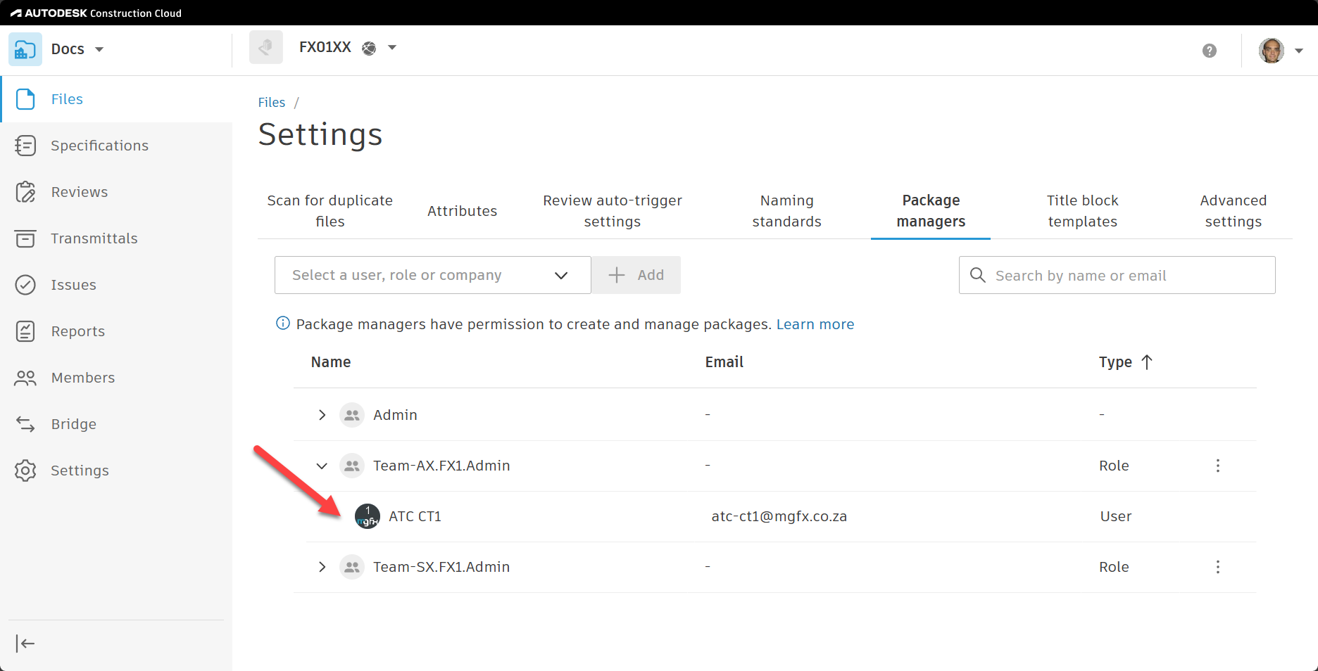1318x671 pixels.
Task: Click the FX01XX project thumbnail
Action: click(266, 48)
